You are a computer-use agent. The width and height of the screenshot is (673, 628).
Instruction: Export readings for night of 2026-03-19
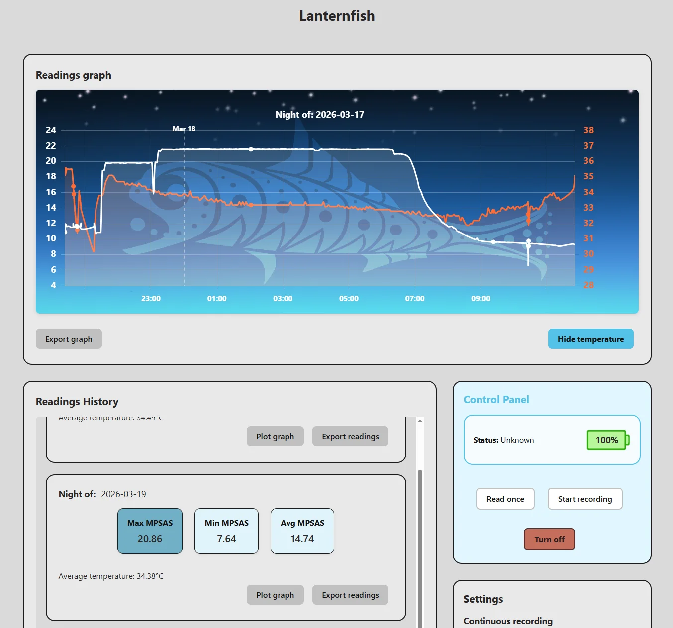pos(350,595)
